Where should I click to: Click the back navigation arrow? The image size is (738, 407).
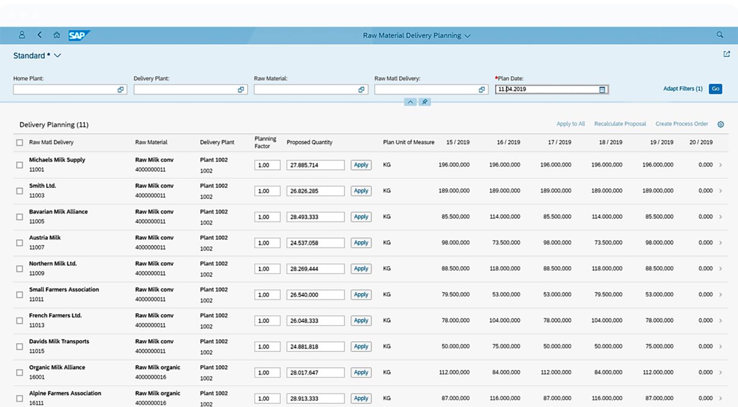[x=40, y=35]
